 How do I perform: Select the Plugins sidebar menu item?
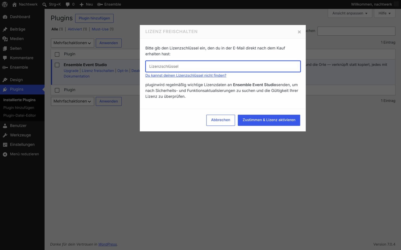22,89
